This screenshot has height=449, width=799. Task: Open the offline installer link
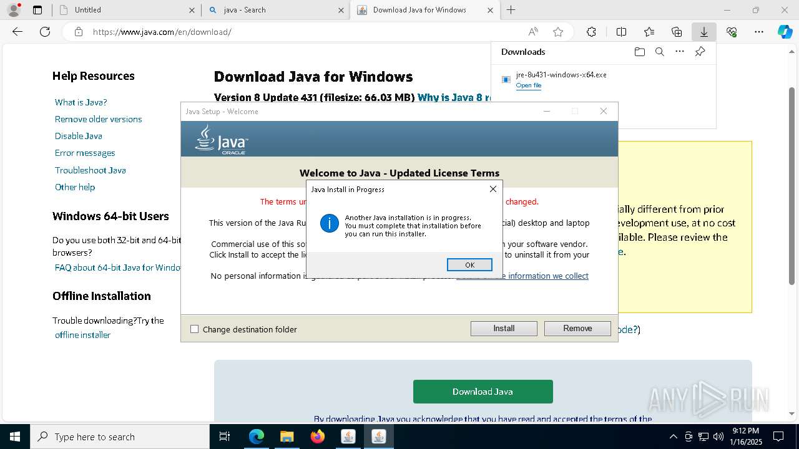click(x=82, y=335)
